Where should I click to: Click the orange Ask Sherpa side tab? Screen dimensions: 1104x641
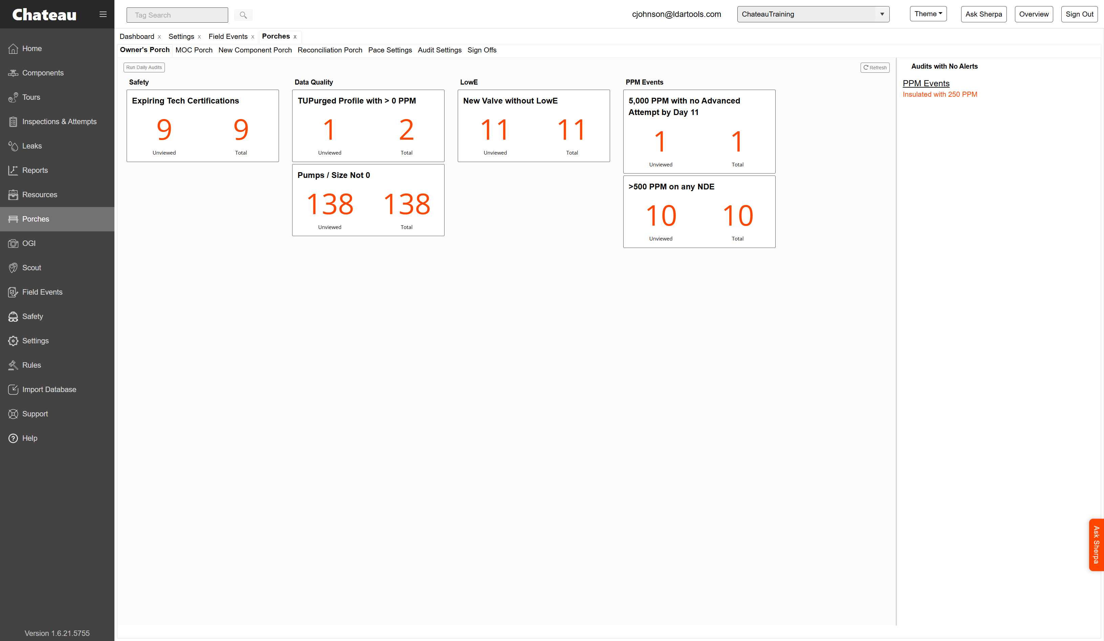coord(1096,545)
